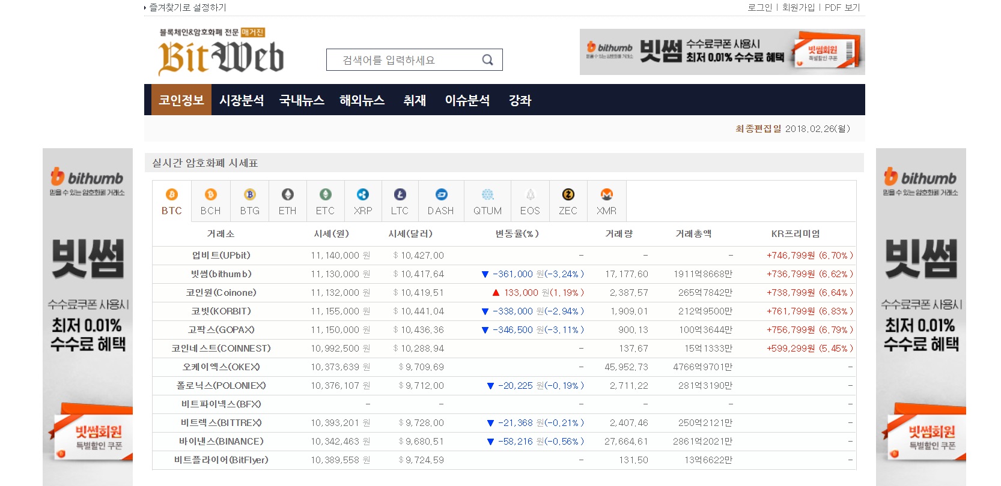This screenshot has width=1001, height=486.
Task: Click the 코인네스트(COINNEST) exchange name
Action: click(x=221, y=349)
